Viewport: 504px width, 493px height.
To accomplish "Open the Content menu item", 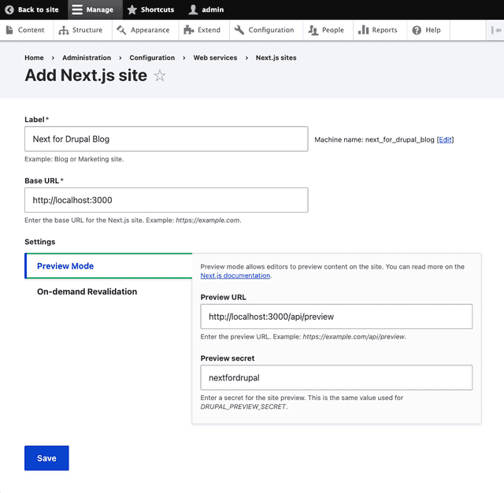I will coord(27,30).
